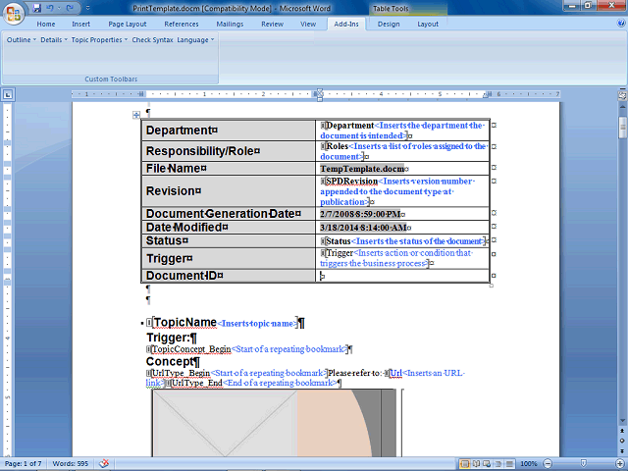Redo the last action
The height and width of the screenshot is (471, 628).
pyautogui.click(x=70, y=8)
